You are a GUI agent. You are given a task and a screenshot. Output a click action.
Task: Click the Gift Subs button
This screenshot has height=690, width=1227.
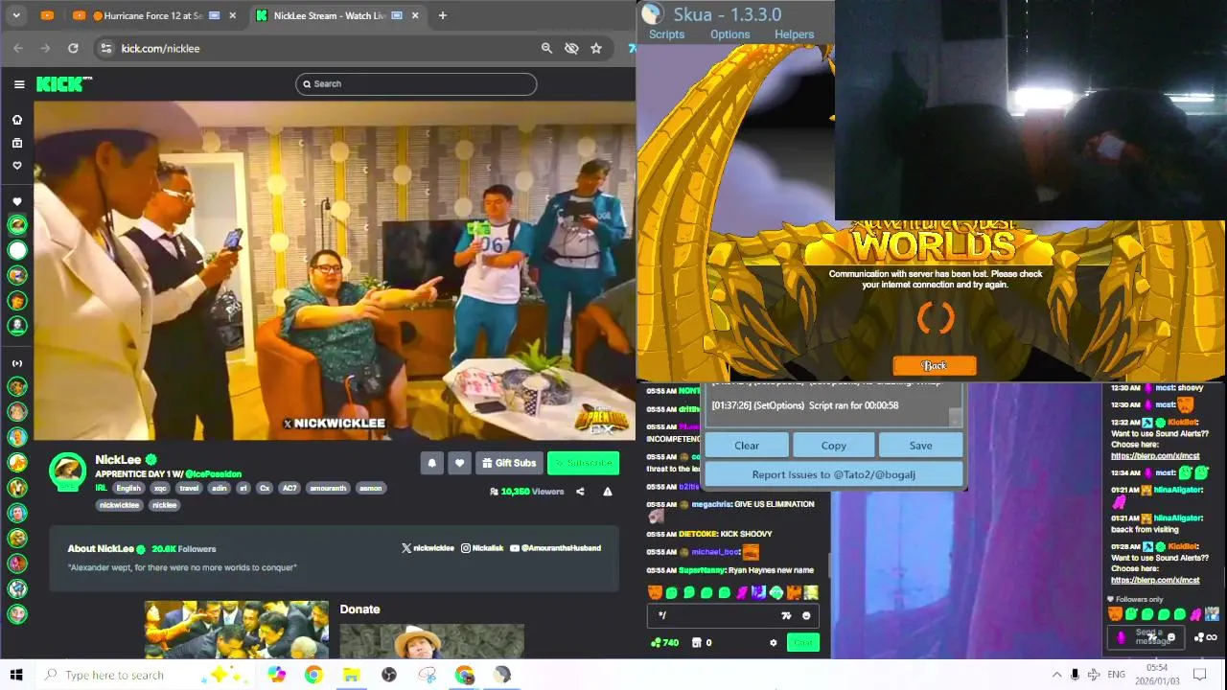[509, 464]
